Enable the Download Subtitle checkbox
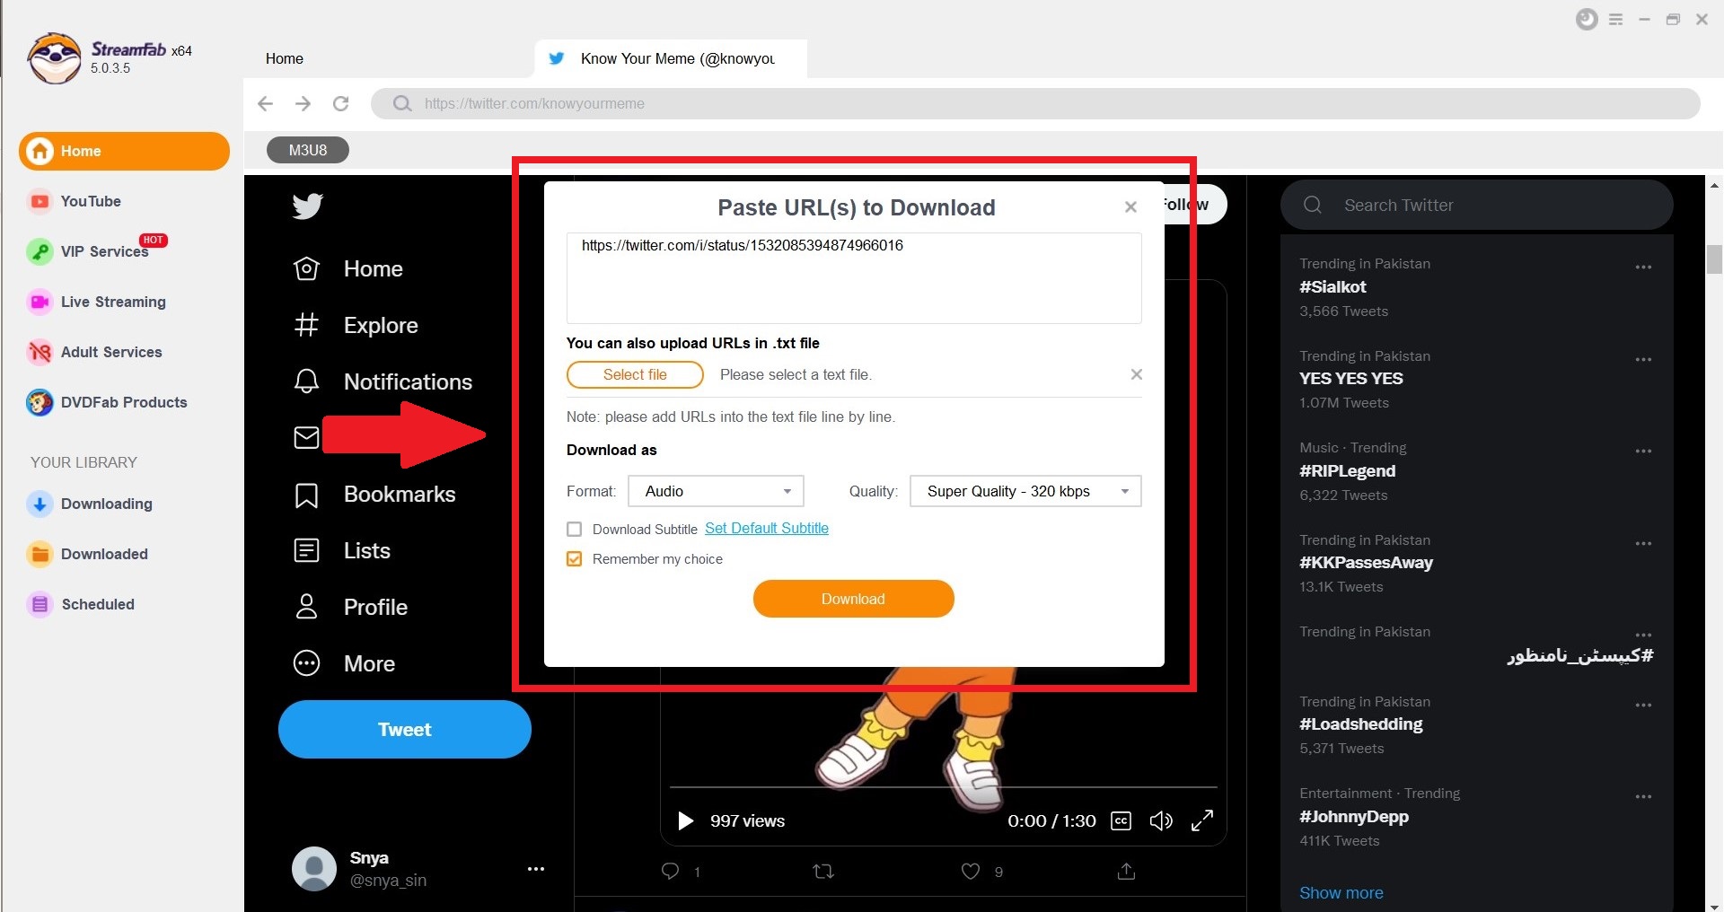 (575, 530)
